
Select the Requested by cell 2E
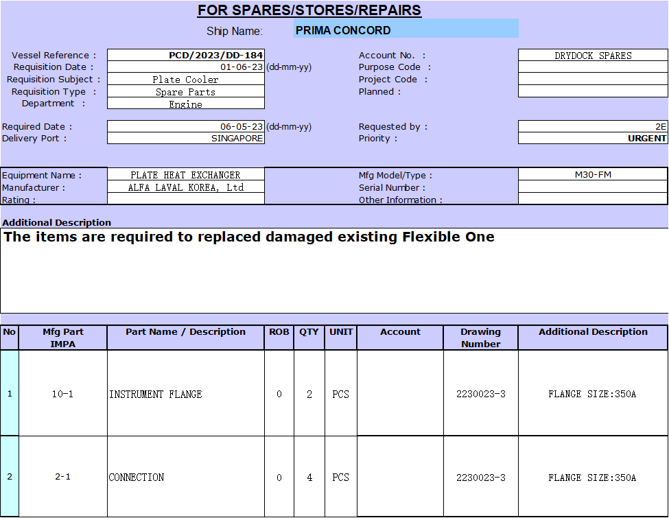point(593,127)
